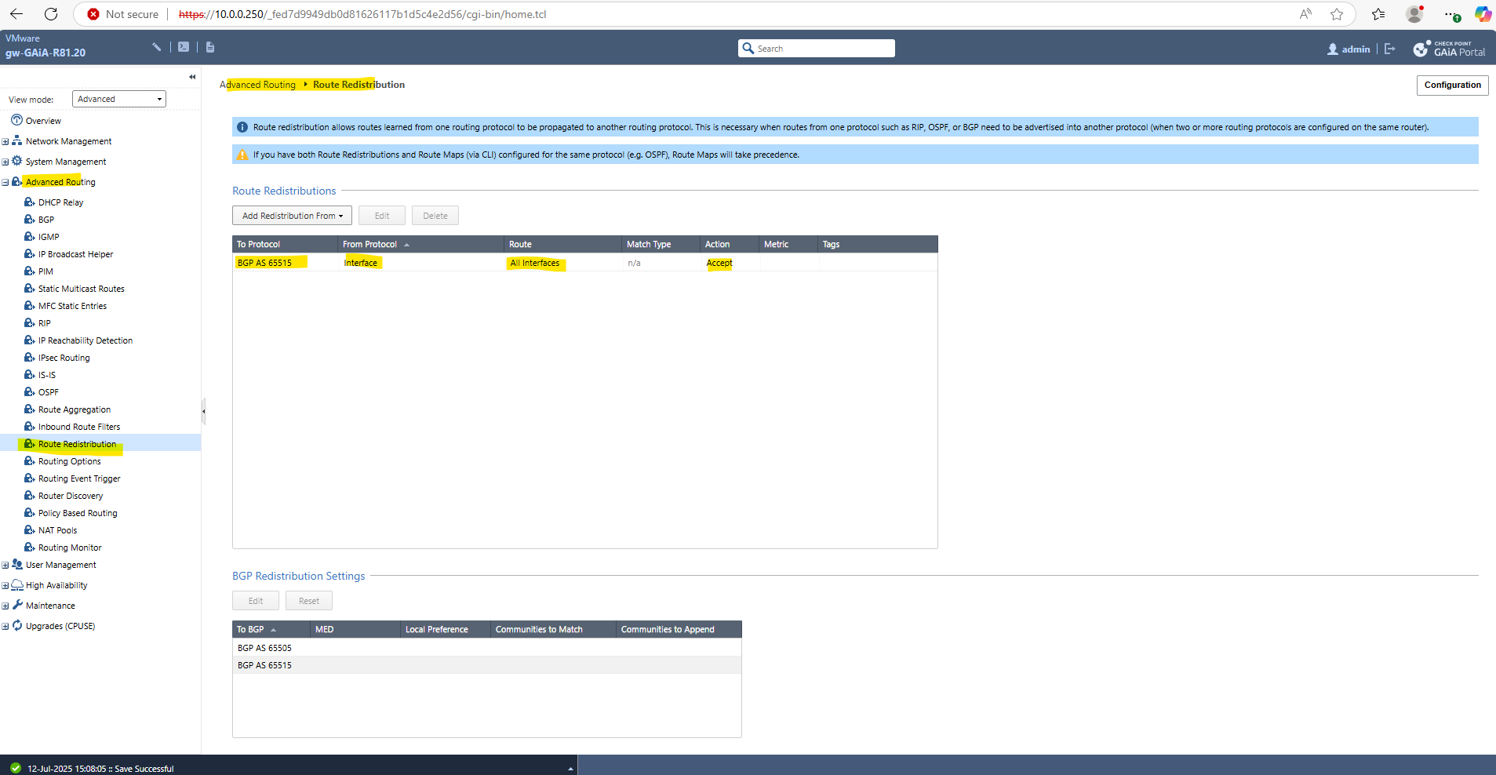Reload the page with browser refresh icon
Image resolution: width=1496 pixels, height=775 pixels.
click(51, 14)
